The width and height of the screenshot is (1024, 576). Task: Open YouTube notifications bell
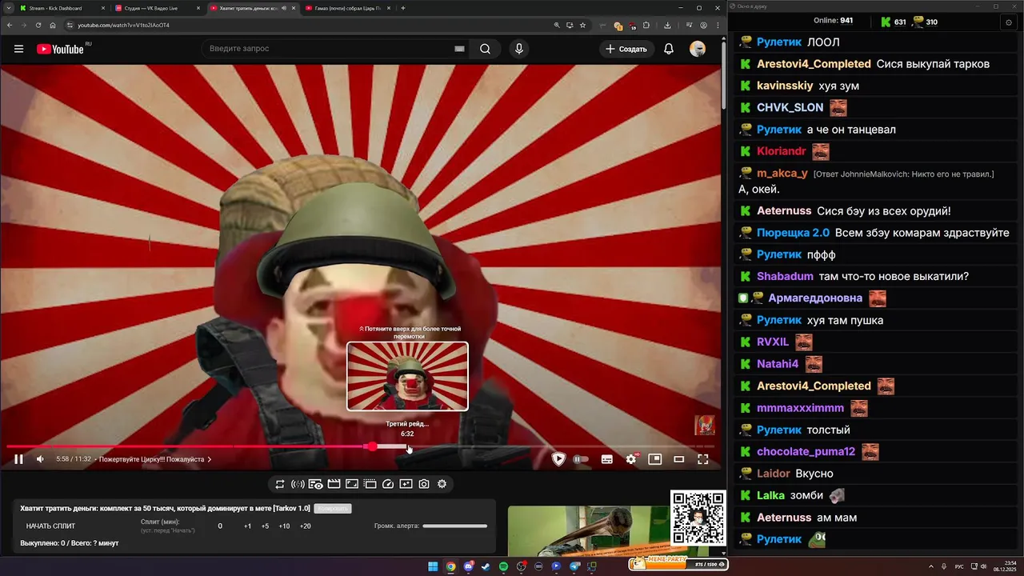coord(669,49)
